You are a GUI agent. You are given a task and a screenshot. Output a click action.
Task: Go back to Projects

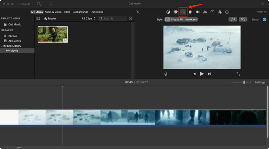(24, 4)
